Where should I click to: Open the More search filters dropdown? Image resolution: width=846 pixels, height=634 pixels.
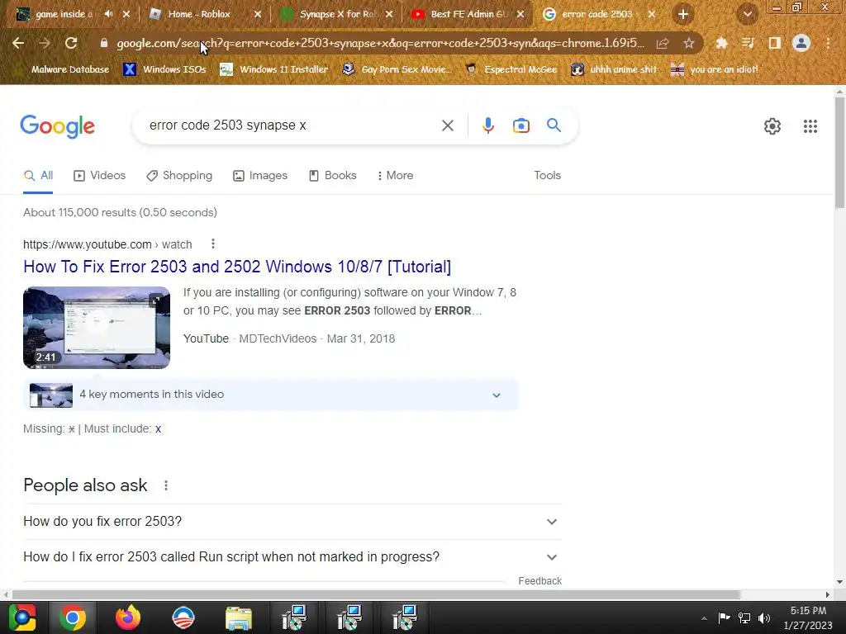point(396,176)
